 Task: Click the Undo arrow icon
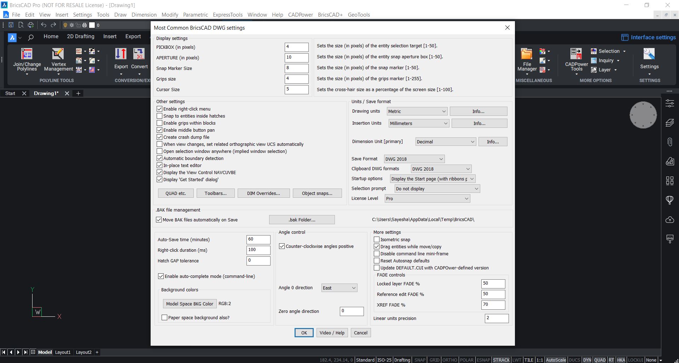[43, 25]
